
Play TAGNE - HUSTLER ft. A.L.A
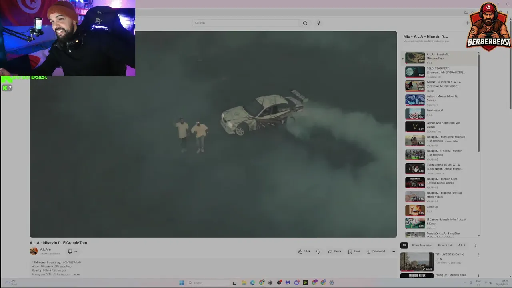click(x=440, y=86)
